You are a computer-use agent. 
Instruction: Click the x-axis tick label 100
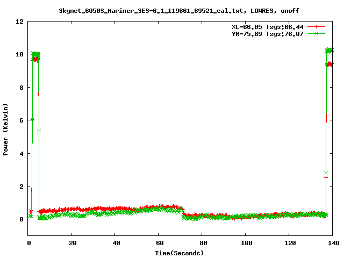click(247, 243)
